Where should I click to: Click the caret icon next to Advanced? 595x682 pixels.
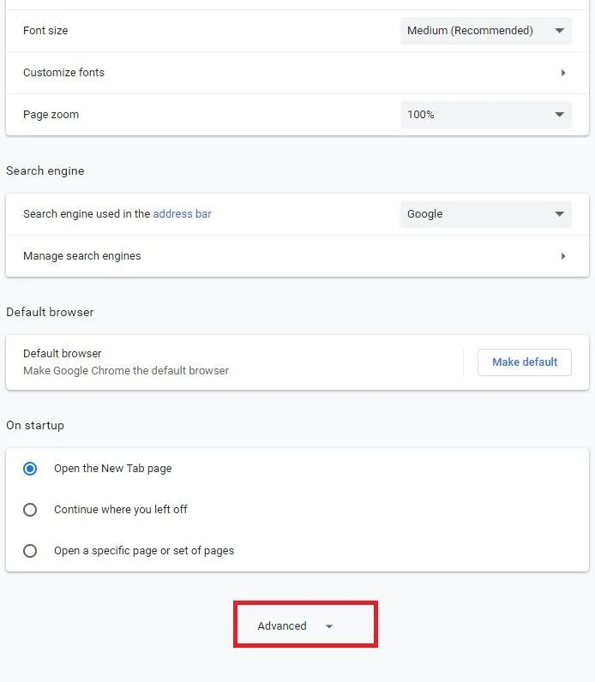tap(329, 626)
